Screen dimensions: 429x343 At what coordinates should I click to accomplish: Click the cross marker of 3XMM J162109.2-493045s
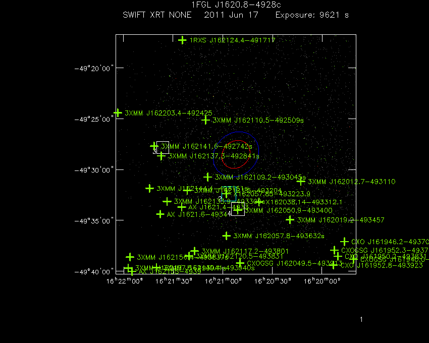click(207, 177)
